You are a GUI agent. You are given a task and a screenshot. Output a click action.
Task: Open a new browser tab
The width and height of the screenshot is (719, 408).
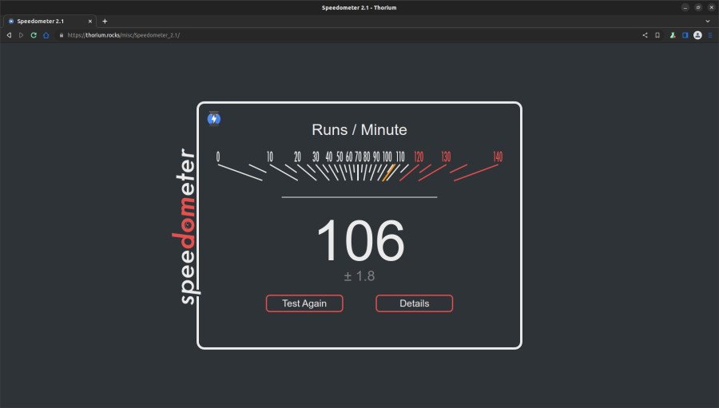105,21
